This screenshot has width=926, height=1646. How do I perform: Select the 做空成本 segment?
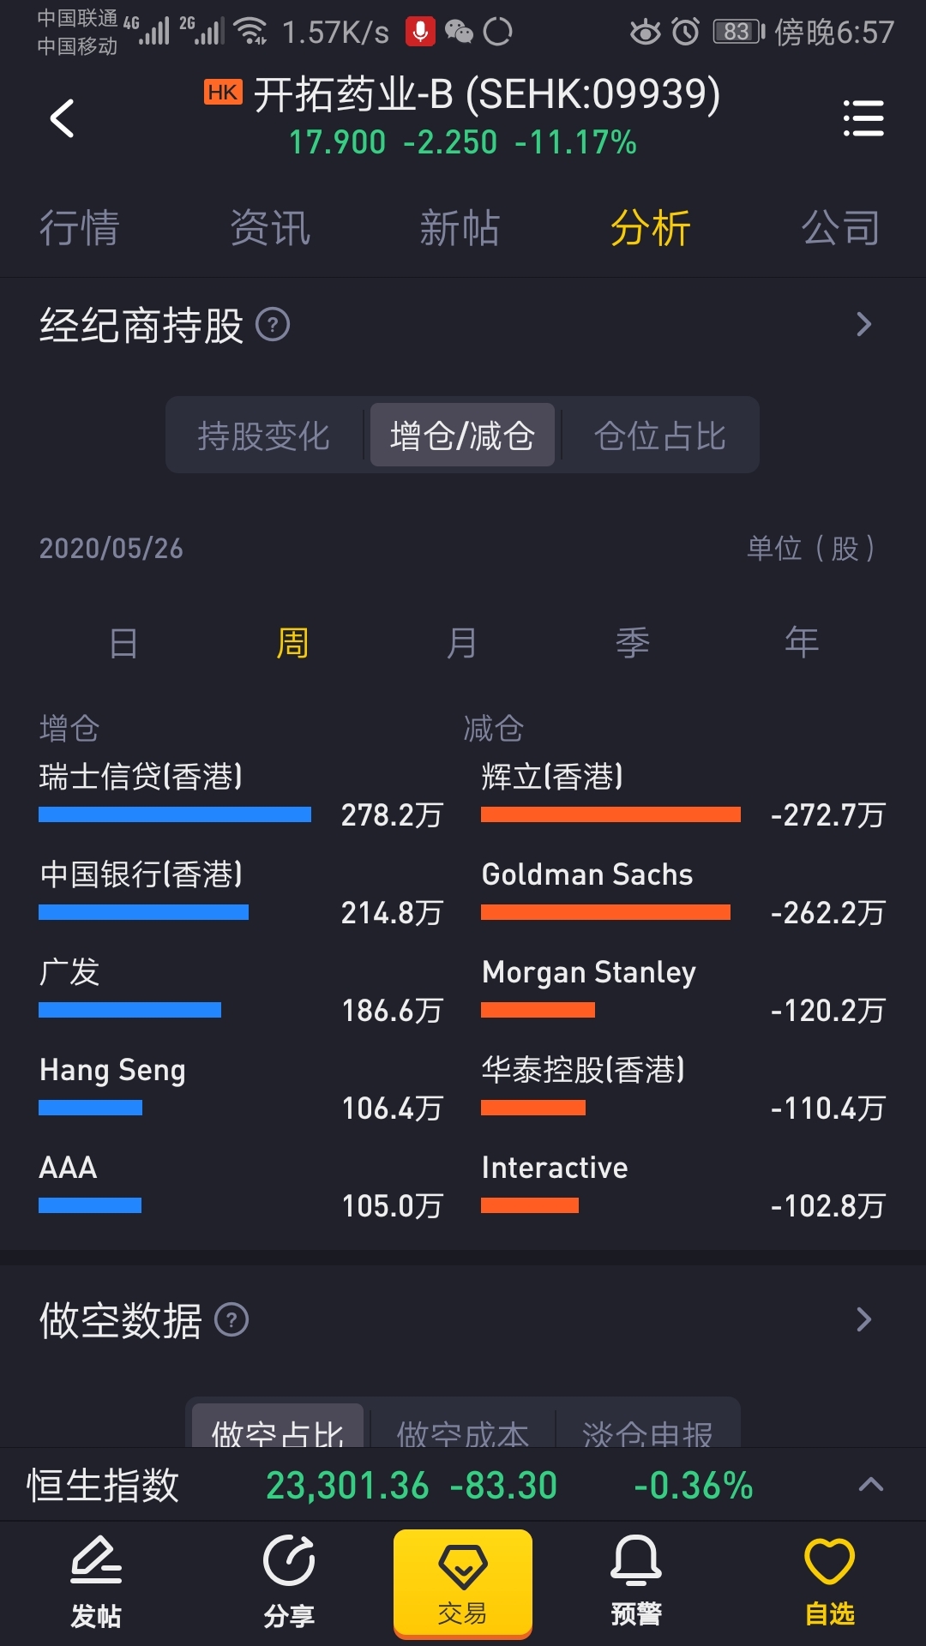tap(463, 1430)
